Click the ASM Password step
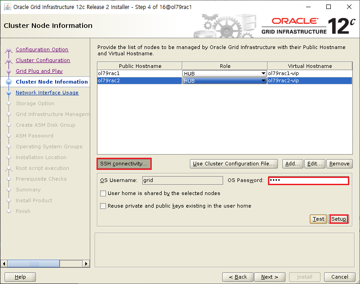This screenshot has height=284, width=360. pos(35,136)
